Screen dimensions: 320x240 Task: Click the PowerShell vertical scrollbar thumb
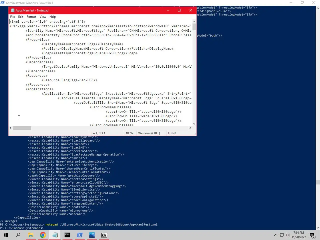(x=318, y=182)
